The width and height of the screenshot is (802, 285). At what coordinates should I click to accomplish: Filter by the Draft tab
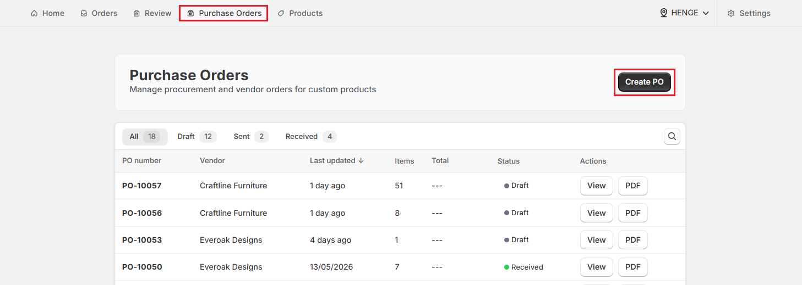click(197, 137)
